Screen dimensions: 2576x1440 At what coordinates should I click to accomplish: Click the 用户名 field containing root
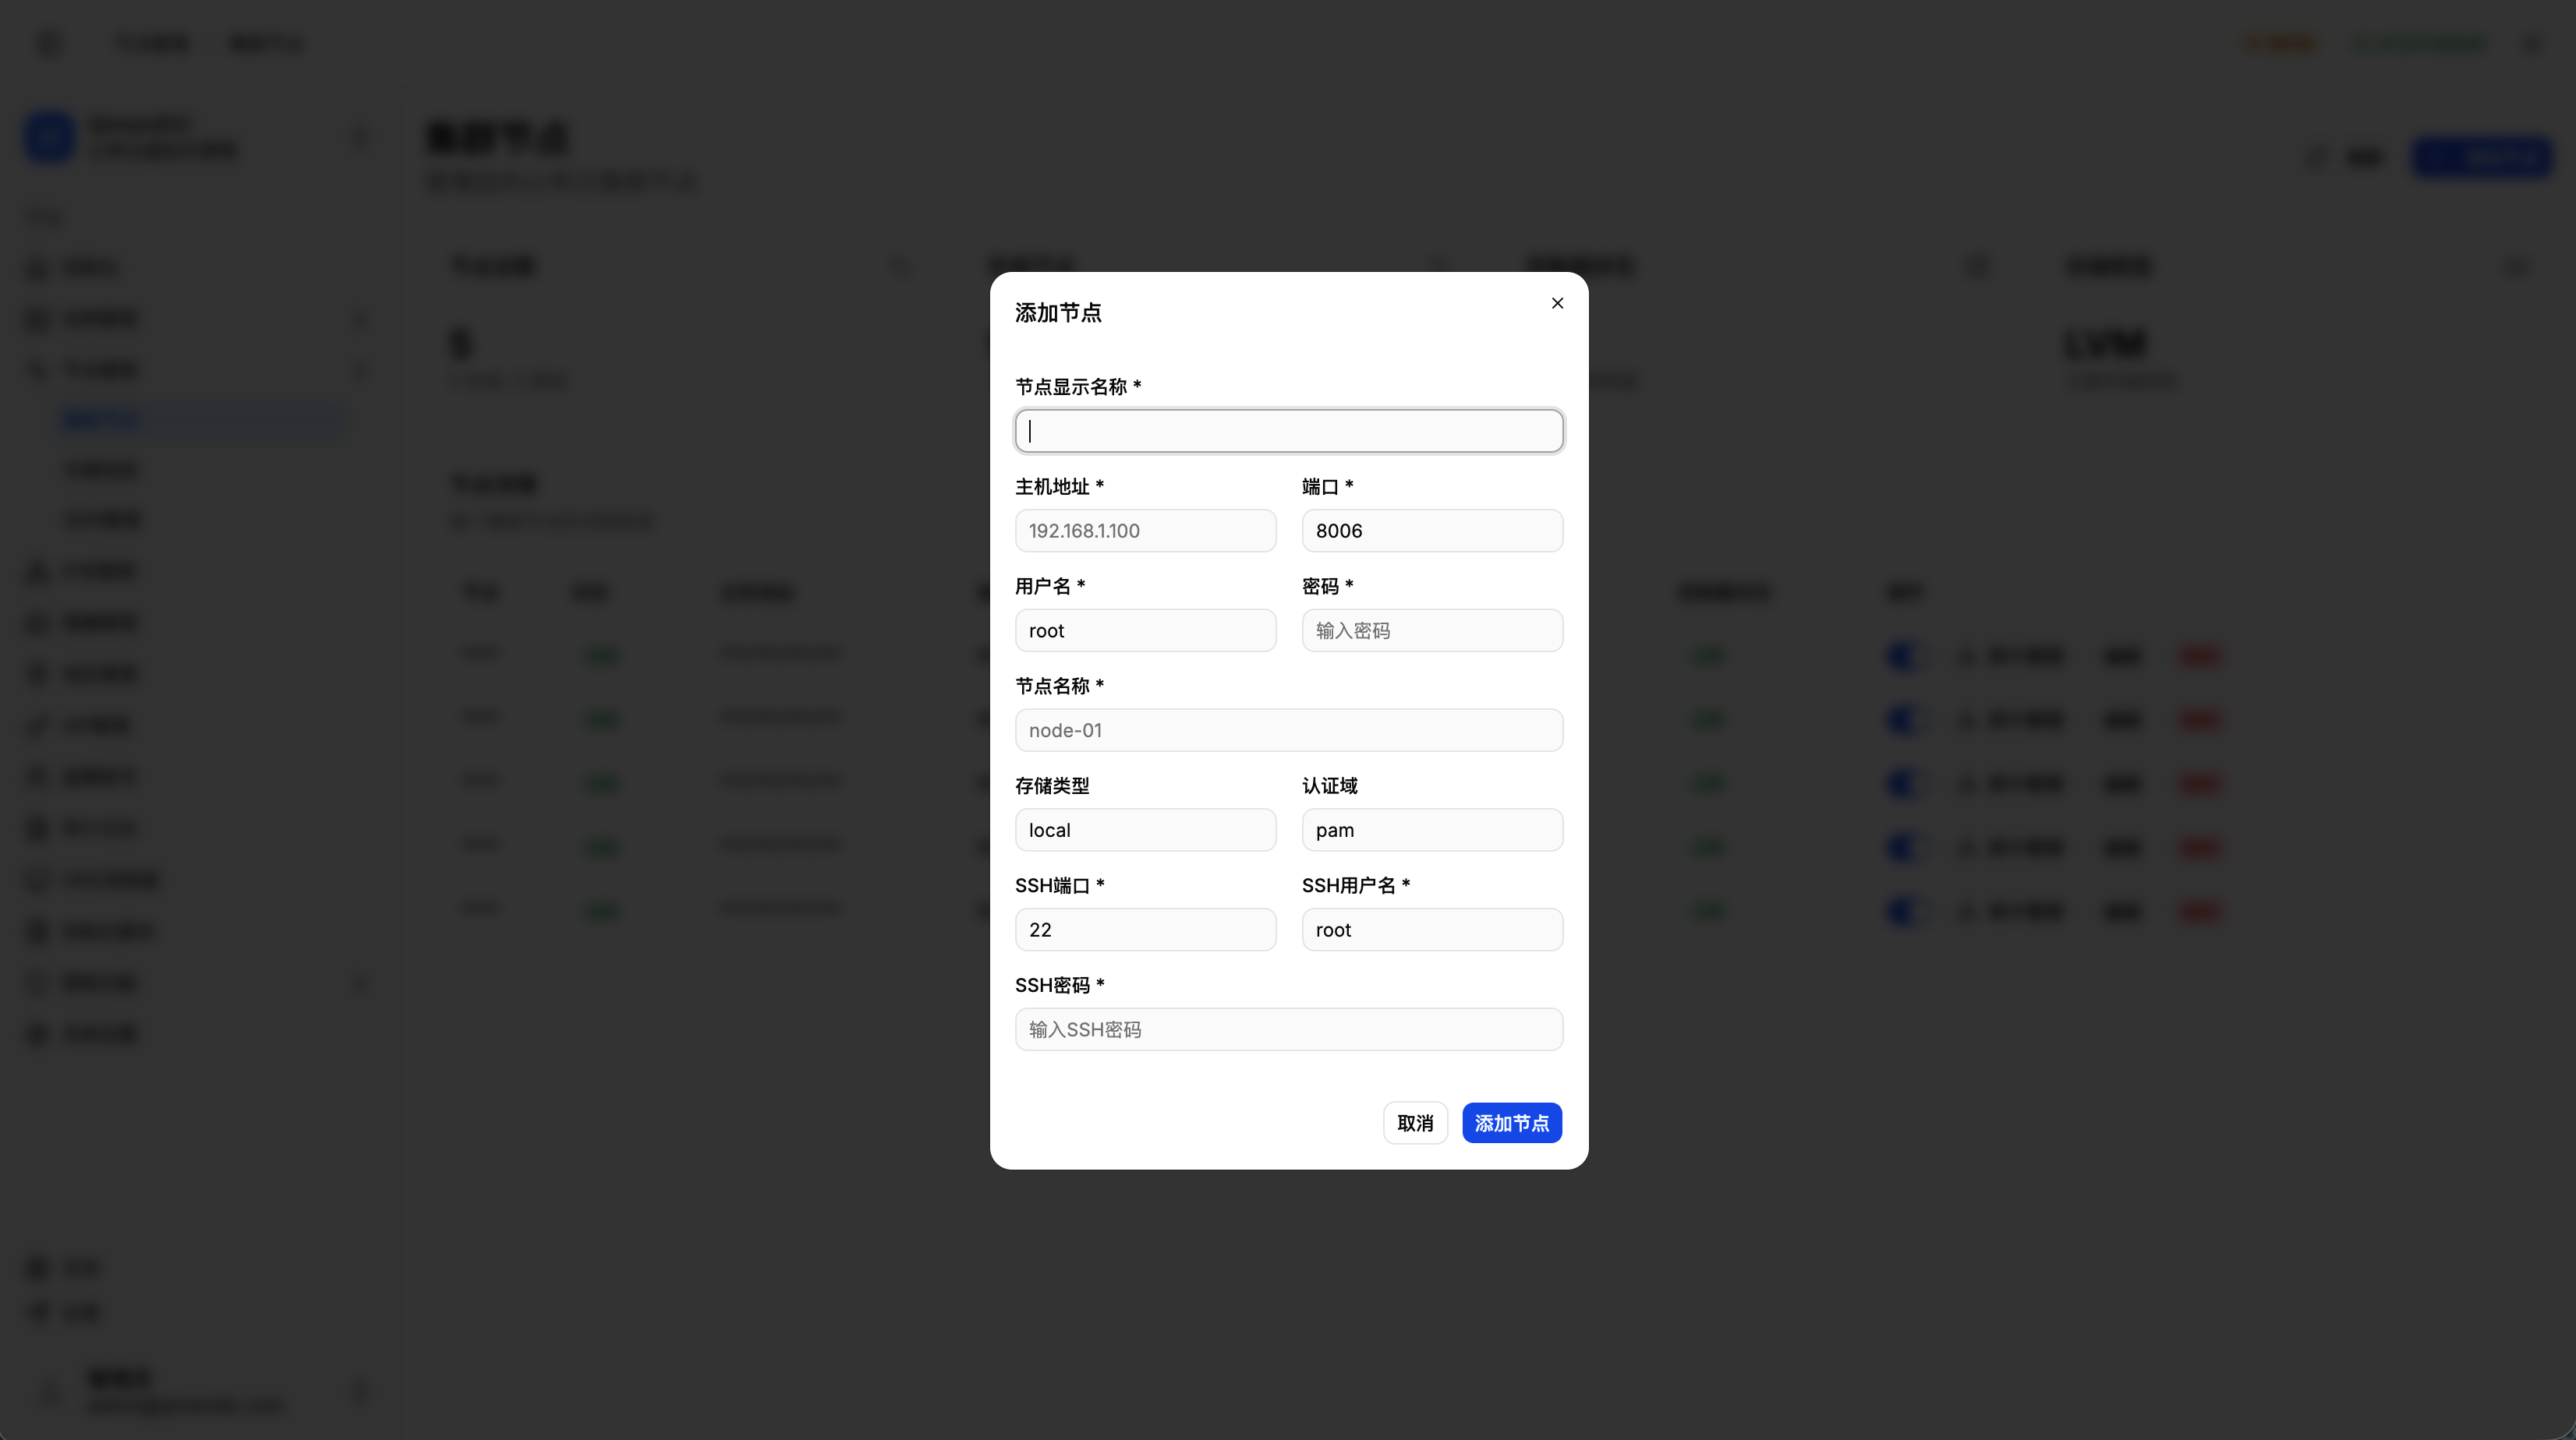coord(1145,630)
